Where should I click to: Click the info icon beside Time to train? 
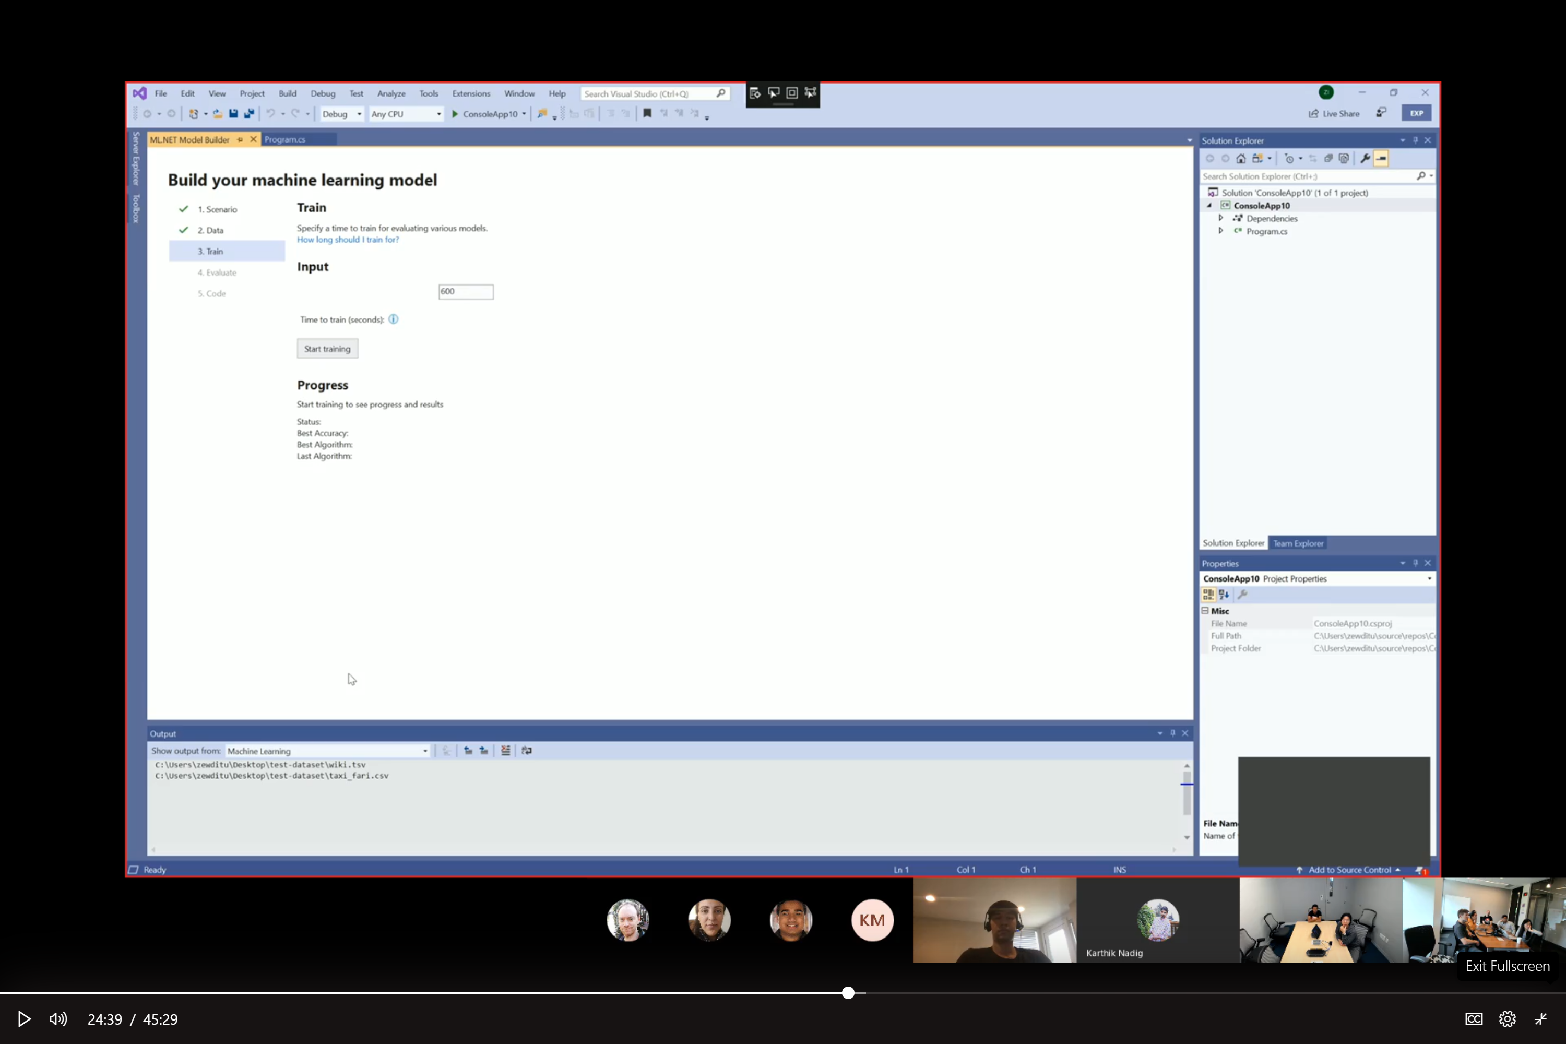pyautogui.click(x=394, y=319)
